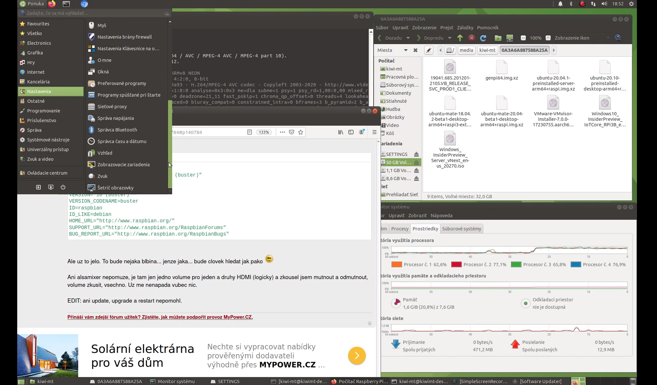Viewport: 657px width, 385px height.
Task: Open Kôš in the file manager sidebar
Action: 390,133
